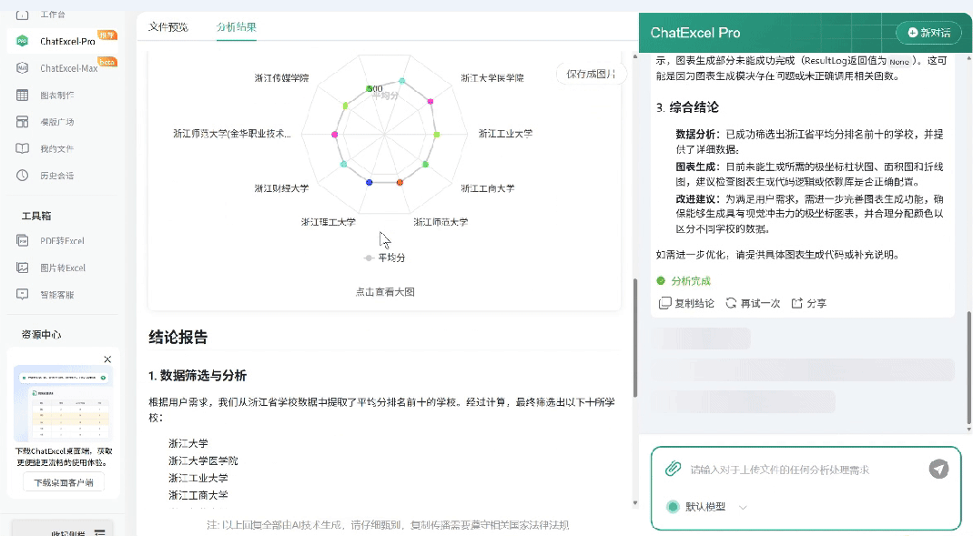973x536 pixels.
Task: Switch to the 文件预览 tab
Action: coord(167,27)
